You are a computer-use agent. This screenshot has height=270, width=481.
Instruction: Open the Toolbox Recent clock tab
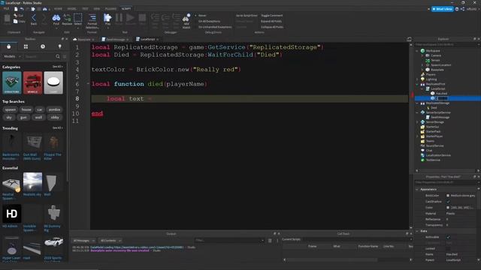(x=43, y=46)
